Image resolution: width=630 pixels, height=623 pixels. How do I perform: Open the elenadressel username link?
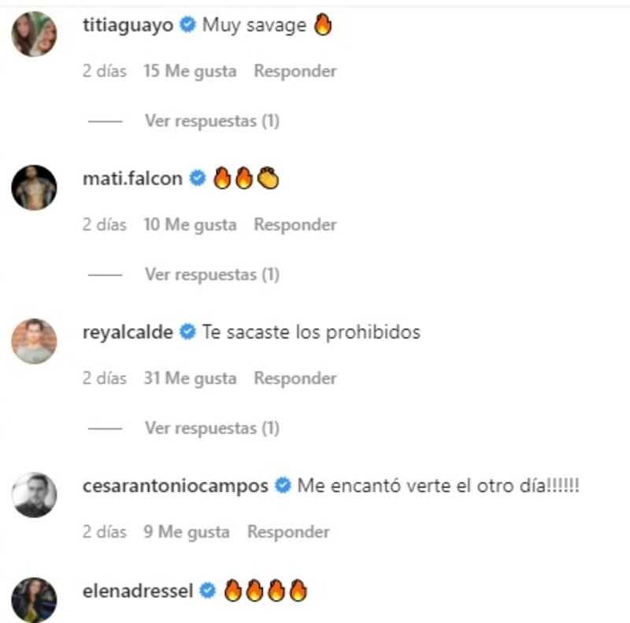click(x=138, y=591)
